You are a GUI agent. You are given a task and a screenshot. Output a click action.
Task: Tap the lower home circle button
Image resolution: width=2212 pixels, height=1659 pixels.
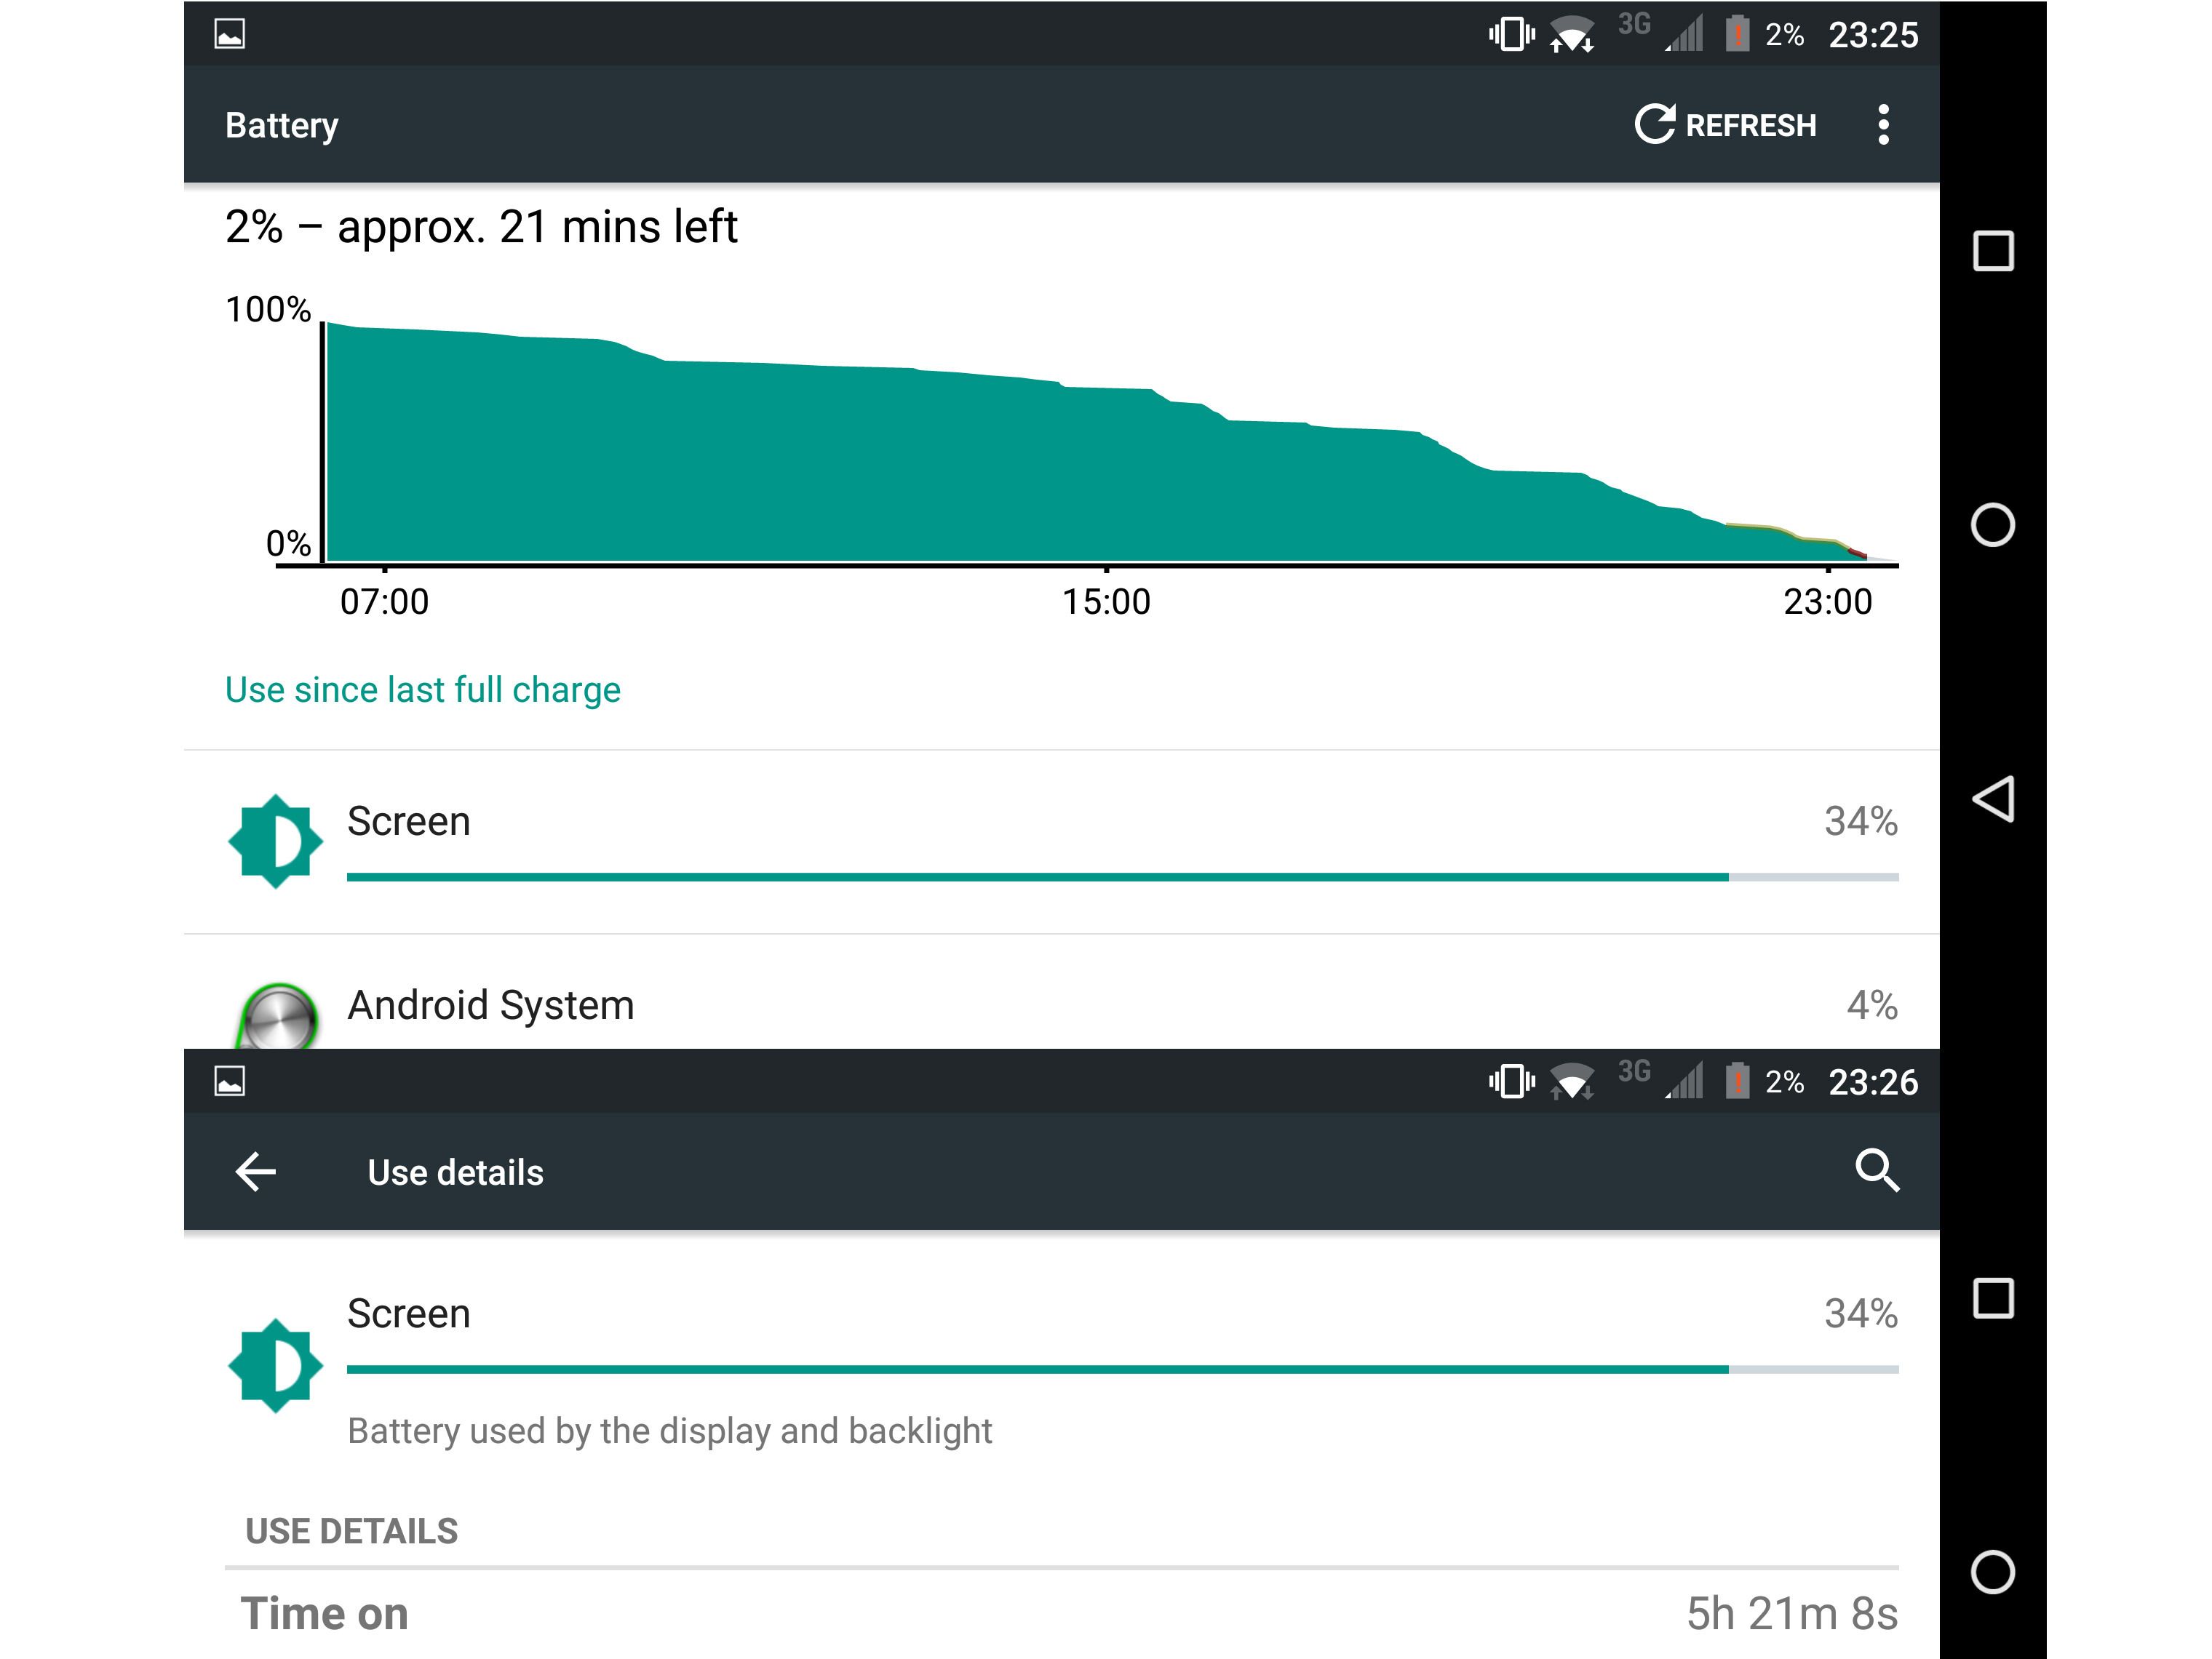[x=1992, y=1572]
